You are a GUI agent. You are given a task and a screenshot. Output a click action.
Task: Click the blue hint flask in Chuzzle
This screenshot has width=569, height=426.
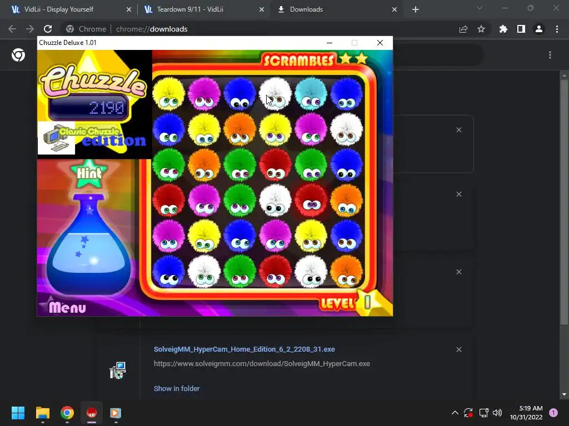coord(88,245)
